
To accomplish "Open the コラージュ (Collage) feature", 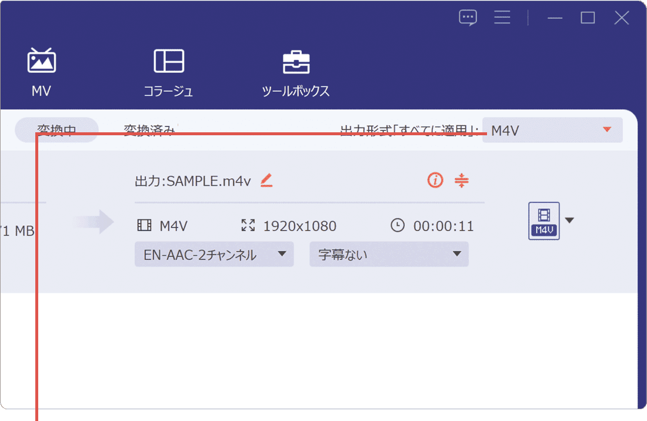I will (x=169, y=71).
